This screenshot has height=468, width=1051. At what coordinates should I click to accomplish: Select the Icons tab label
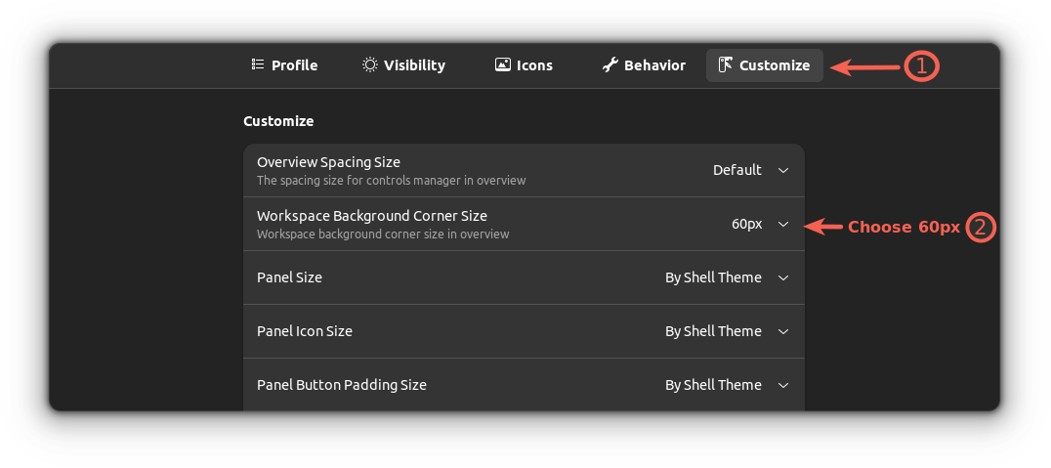click(x=534, y=65)
